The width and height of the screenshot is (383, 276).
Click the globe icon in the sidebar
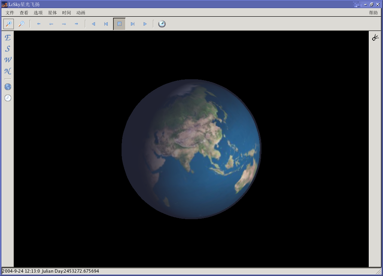point(8,87)
